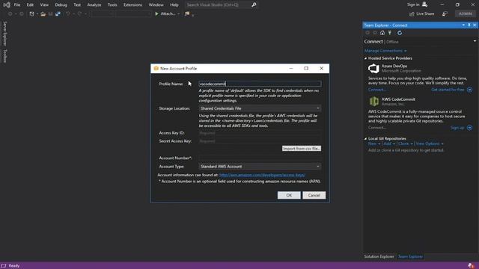Open the Add dropdown under Local Git Repositories
This screenshot has width=479, height=269.
pos(389,143)
